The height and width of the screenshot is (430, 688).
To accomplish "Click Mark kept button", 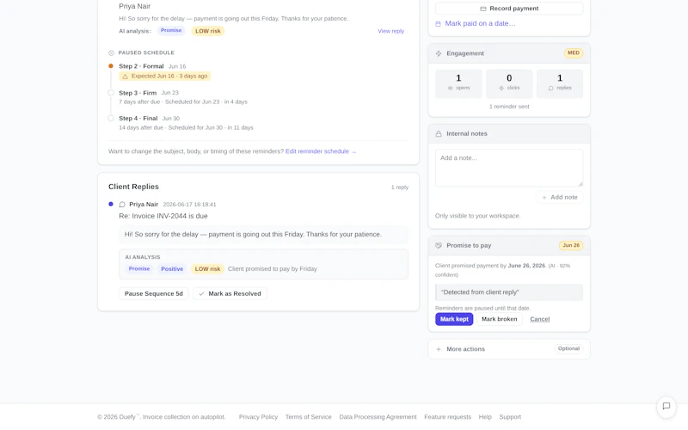I will click(454, 319).
